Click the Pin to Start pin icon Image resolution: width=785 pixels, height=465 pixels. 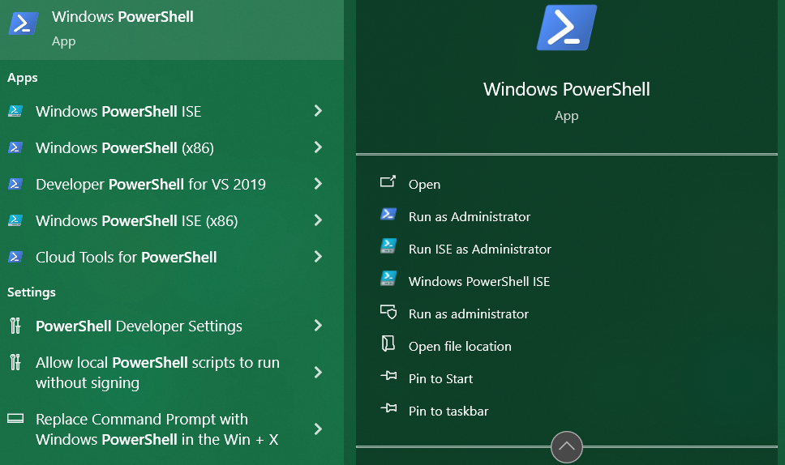click(x=388, y=376)
